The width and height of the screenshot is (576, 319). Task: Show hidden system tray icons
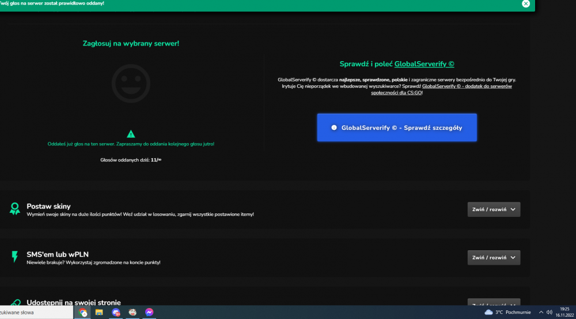(x=541, y=313)
